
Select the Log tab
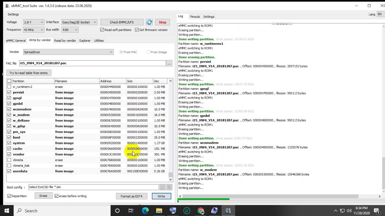coord(180,16)
